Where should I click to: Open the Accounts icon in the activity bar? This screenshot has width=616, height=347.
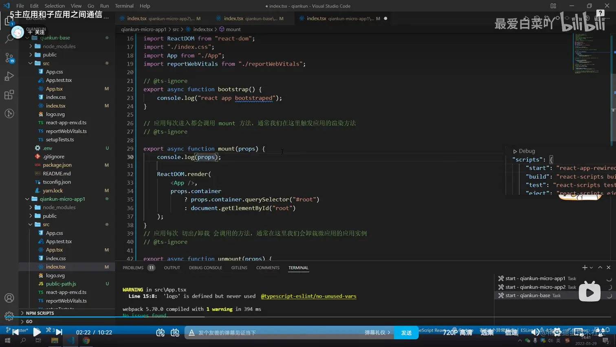(9, 298)
